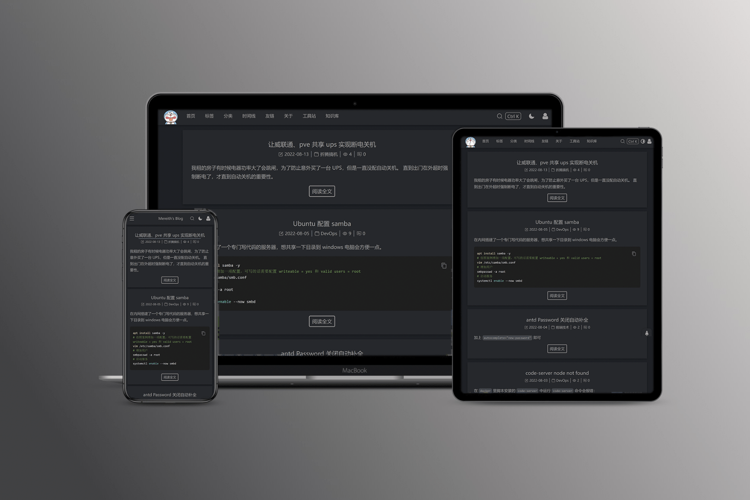Toggle moon theme icon on phone
750x500 pixels.
click(200, 218)
